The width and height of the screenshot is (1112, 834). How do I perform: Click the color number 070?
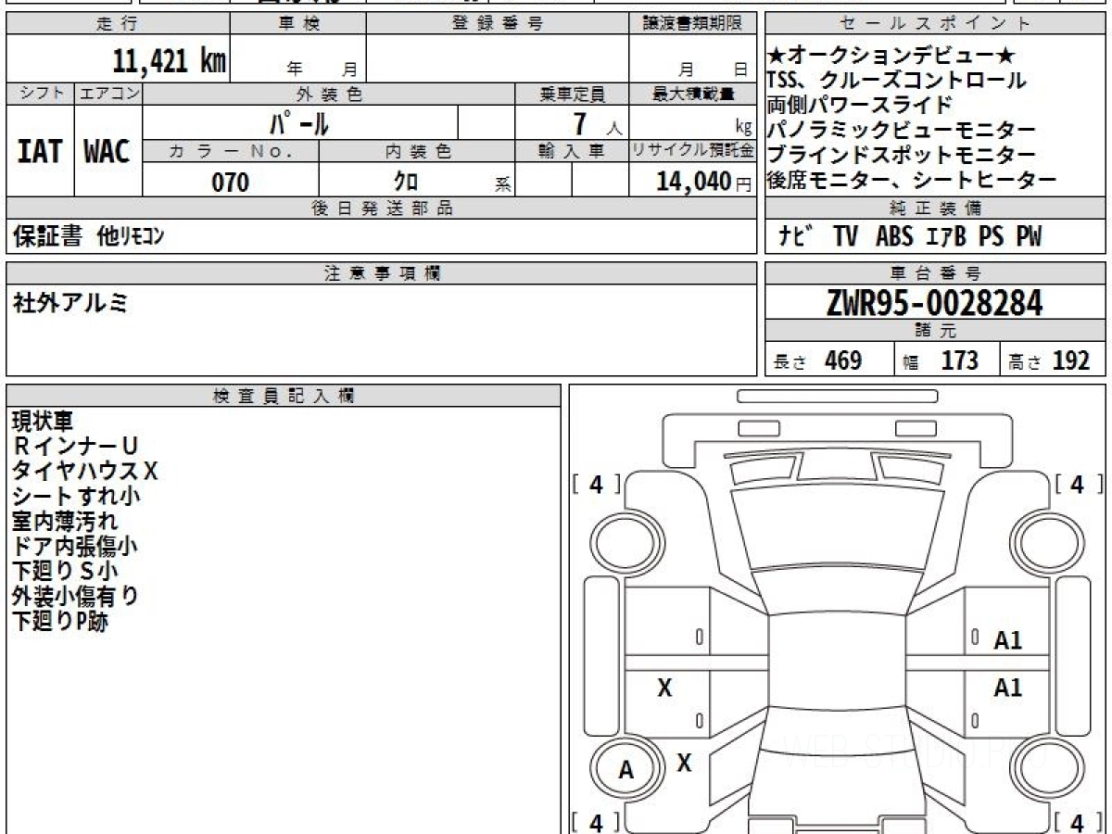pos(231,182)
